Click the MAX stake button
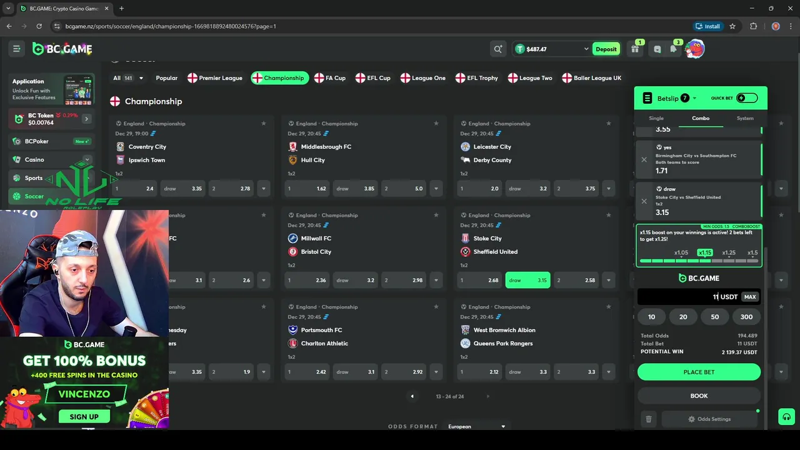Viewport: 800px width, 450px height. (750, 297)
